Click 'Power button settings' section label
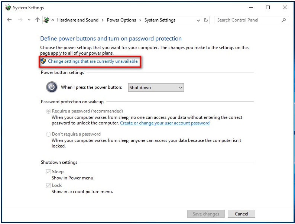This screenshot has width=295, height=224. 62,72
